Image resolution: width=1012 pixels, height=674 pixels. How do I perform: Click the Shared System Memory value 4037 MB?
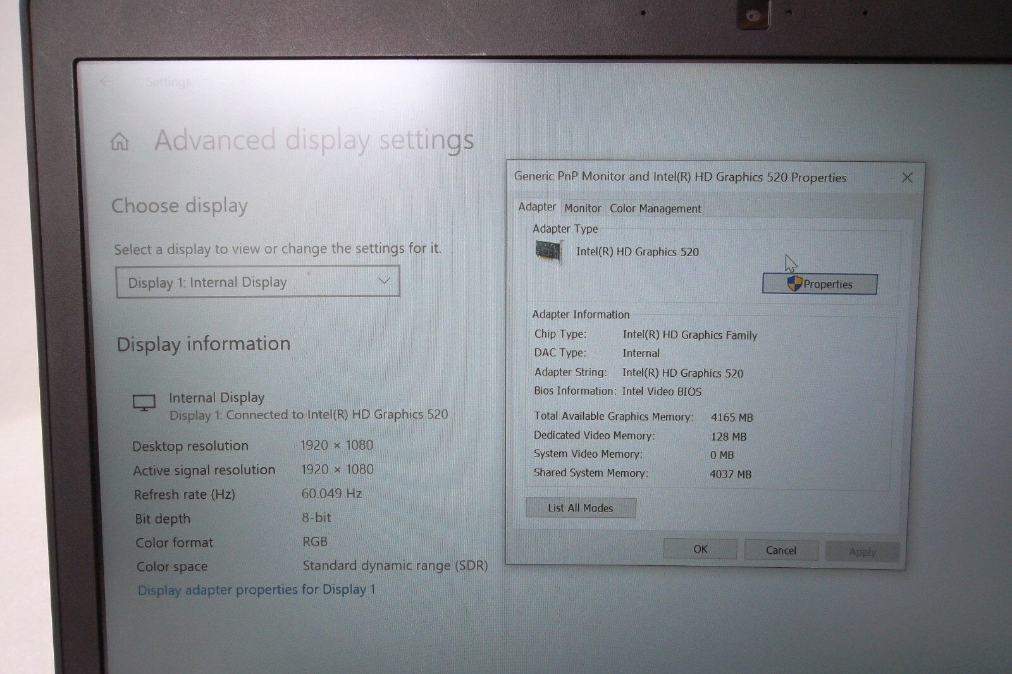pyautogui.click(x=731, y=474)
